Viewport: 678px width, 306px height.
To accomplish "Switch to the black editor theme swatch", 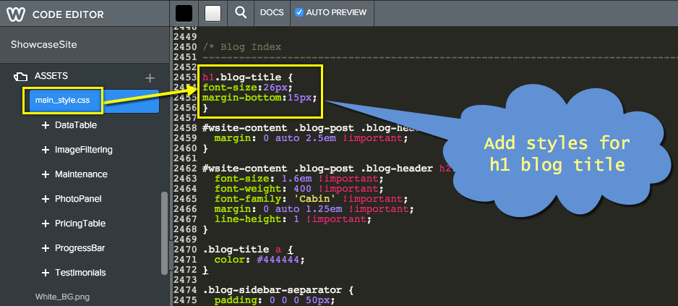I will 184,12.
